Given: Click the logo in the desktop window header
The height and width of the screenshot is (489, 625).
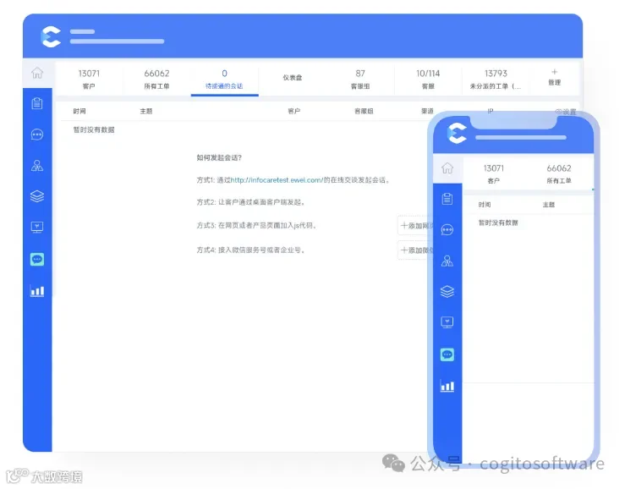Looking at the screenshot, I should pos(51,36).
